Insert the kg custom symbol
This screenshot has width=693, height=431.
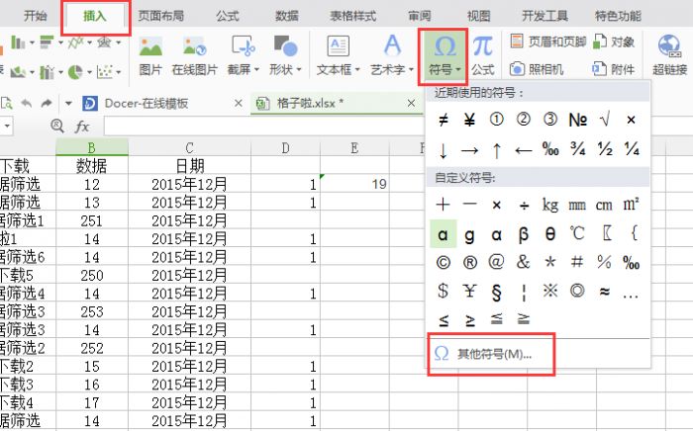[x=550, y=205]
